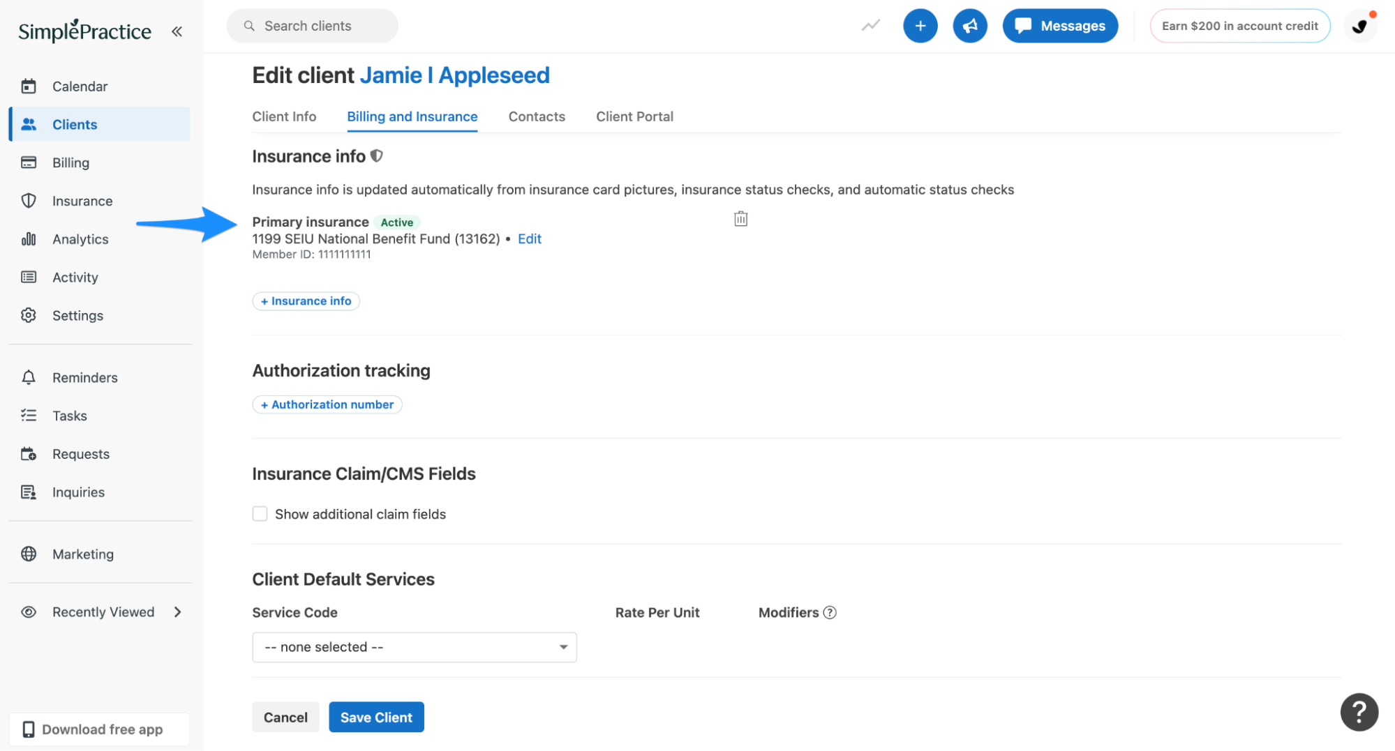Click Earn $200 in account credit
The height and width of the screenshot is (751, 1395).
coord(1239,26)
